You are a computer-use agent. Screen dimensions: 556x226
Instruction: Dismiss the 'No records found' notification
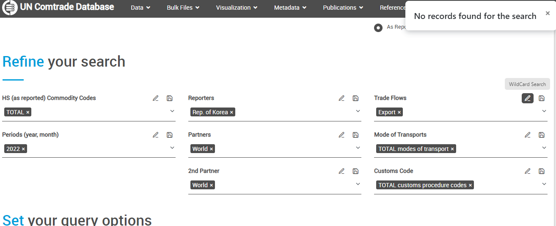(548, 13)
